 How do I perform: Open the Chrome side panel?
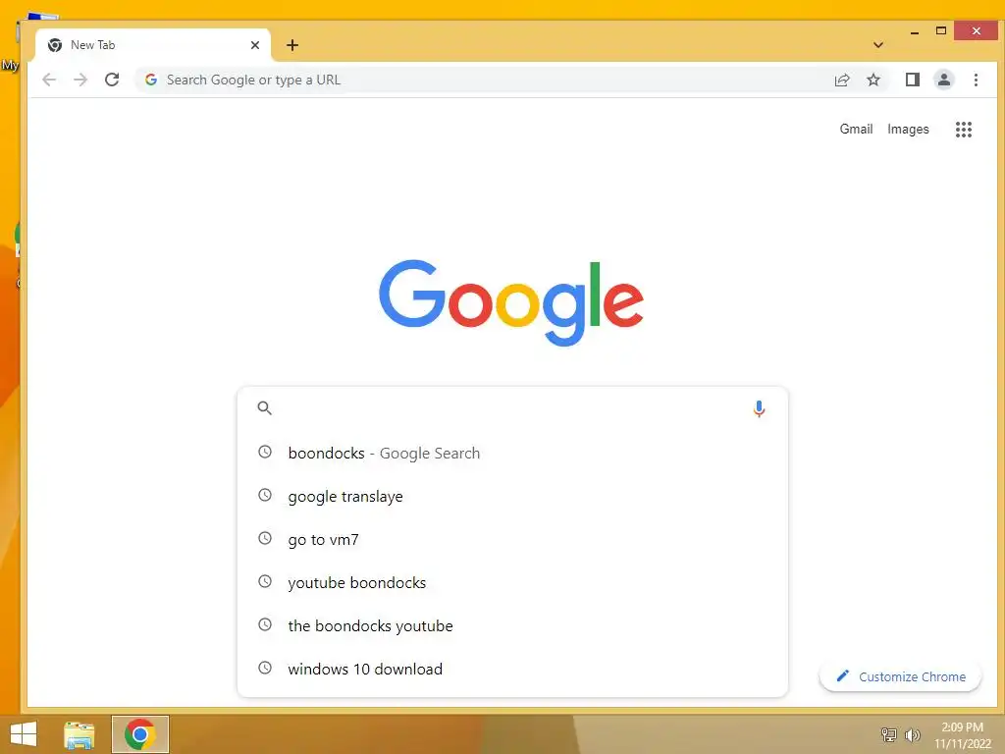[x=912, y=80]
